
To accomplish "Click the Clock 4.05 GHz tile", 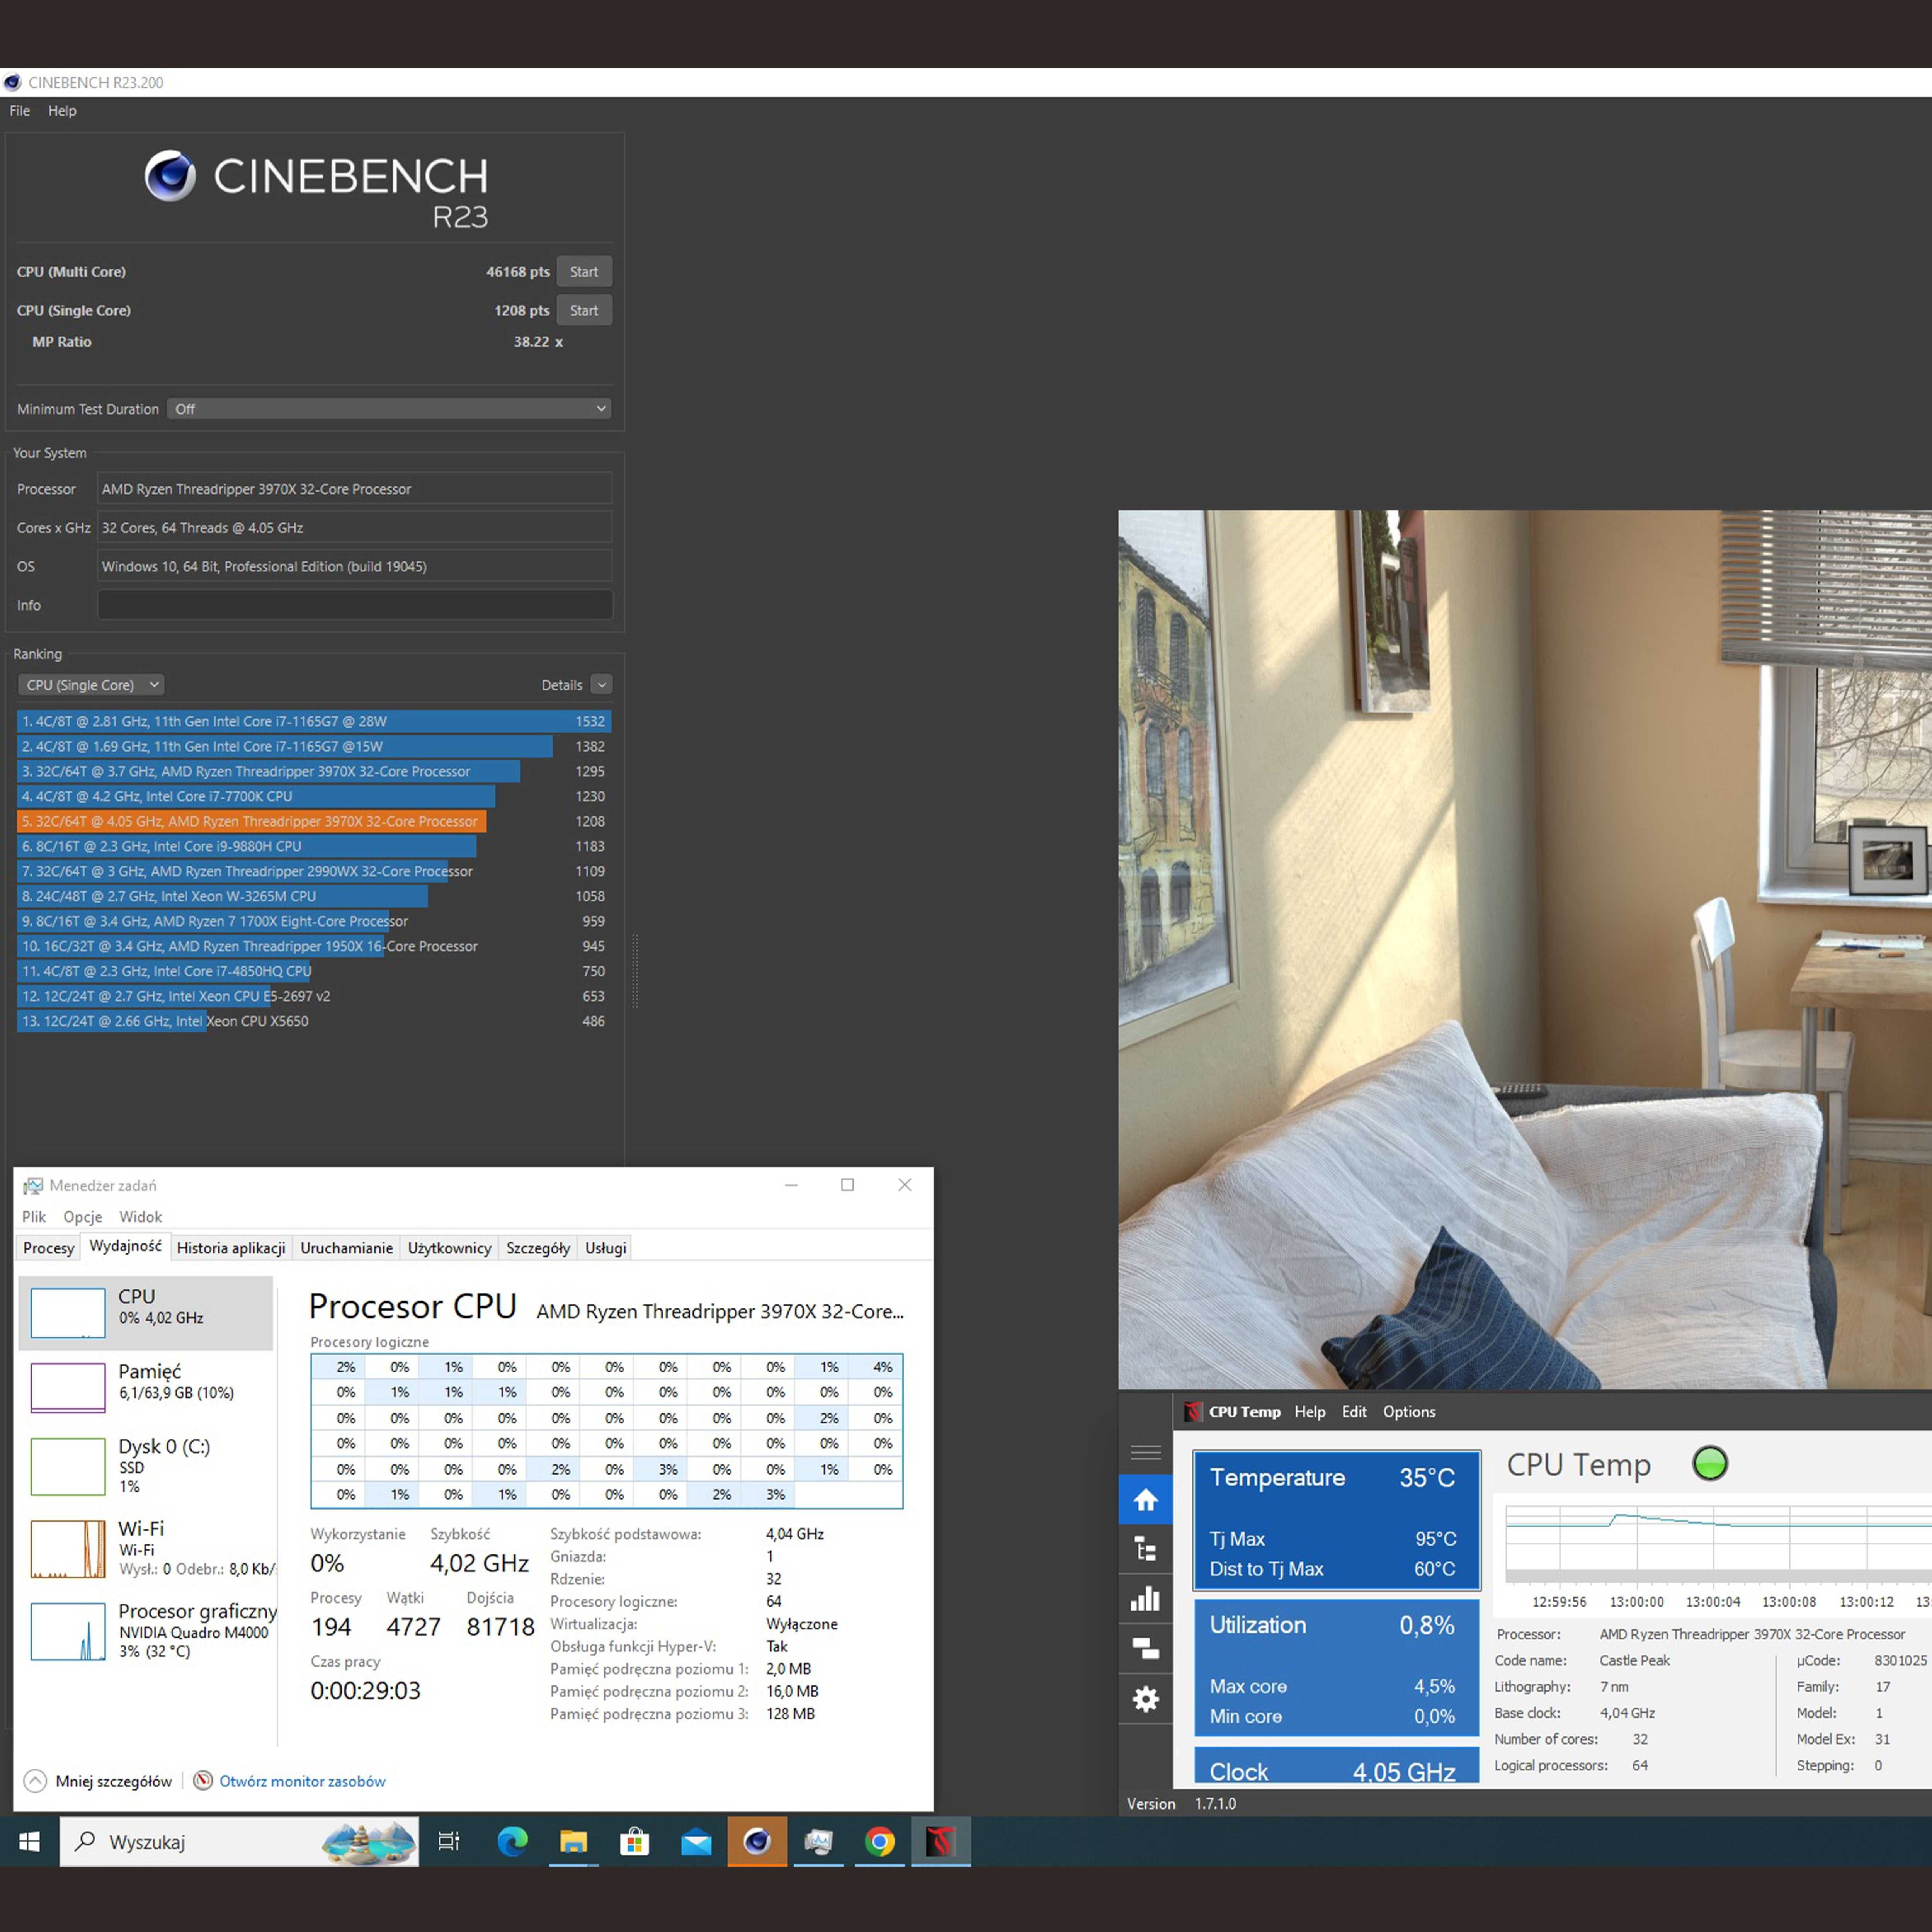I will pyautogui.click(x=1336, y=1766).
